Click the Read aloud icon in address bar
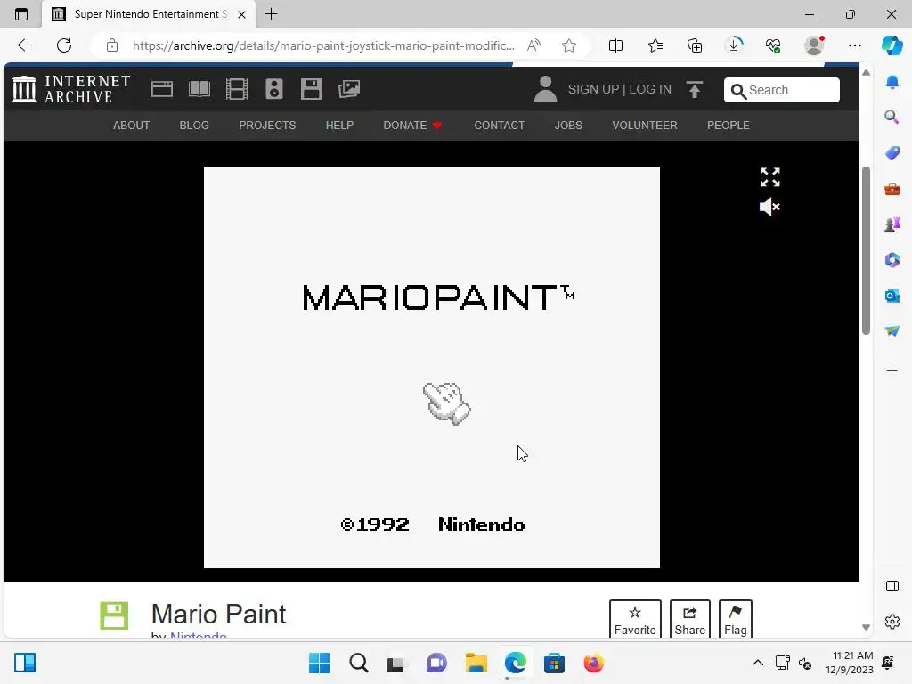The width and height of the screenshot is (912, 684). [534, 45]
